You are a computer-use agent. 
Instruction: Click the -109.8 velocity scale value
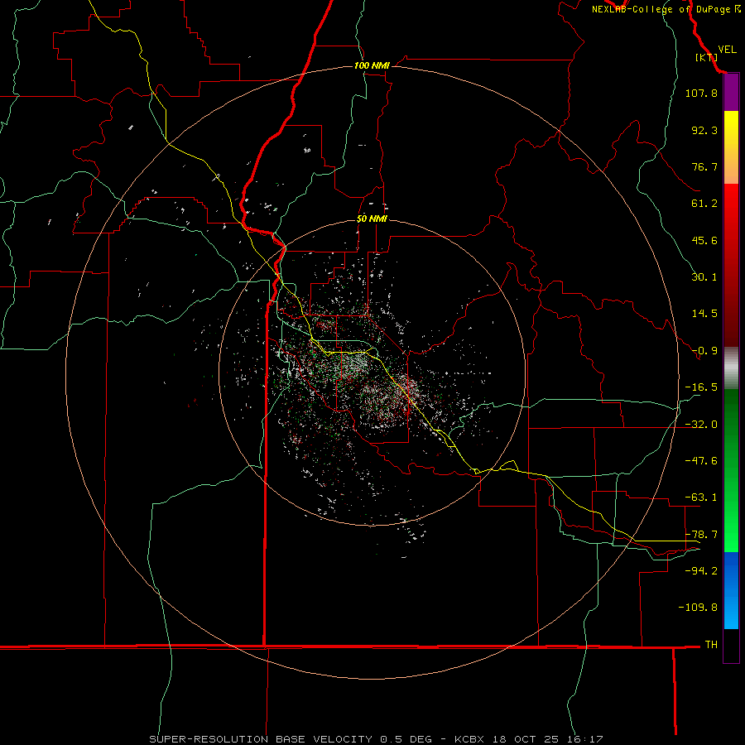click(698, 608)
